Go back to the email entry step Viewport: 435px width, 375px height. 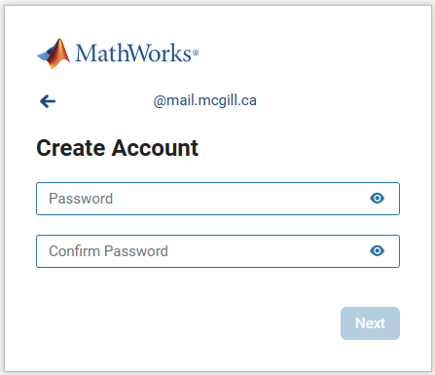tap(48, 101)
